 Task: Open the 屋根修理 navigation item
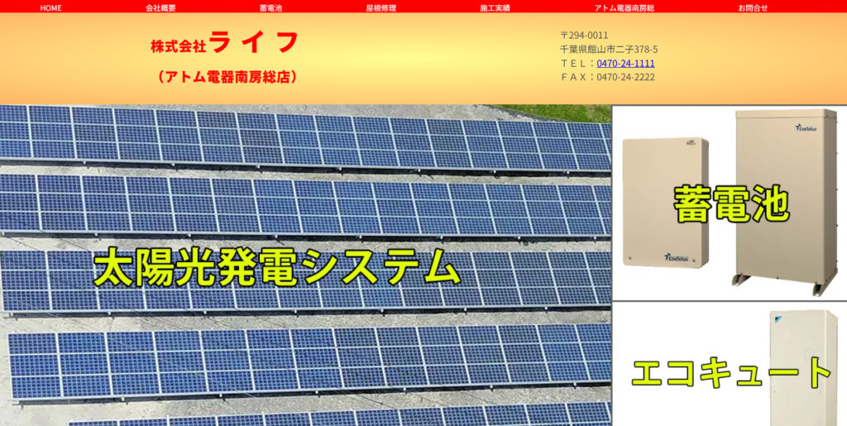pos(381,7)
